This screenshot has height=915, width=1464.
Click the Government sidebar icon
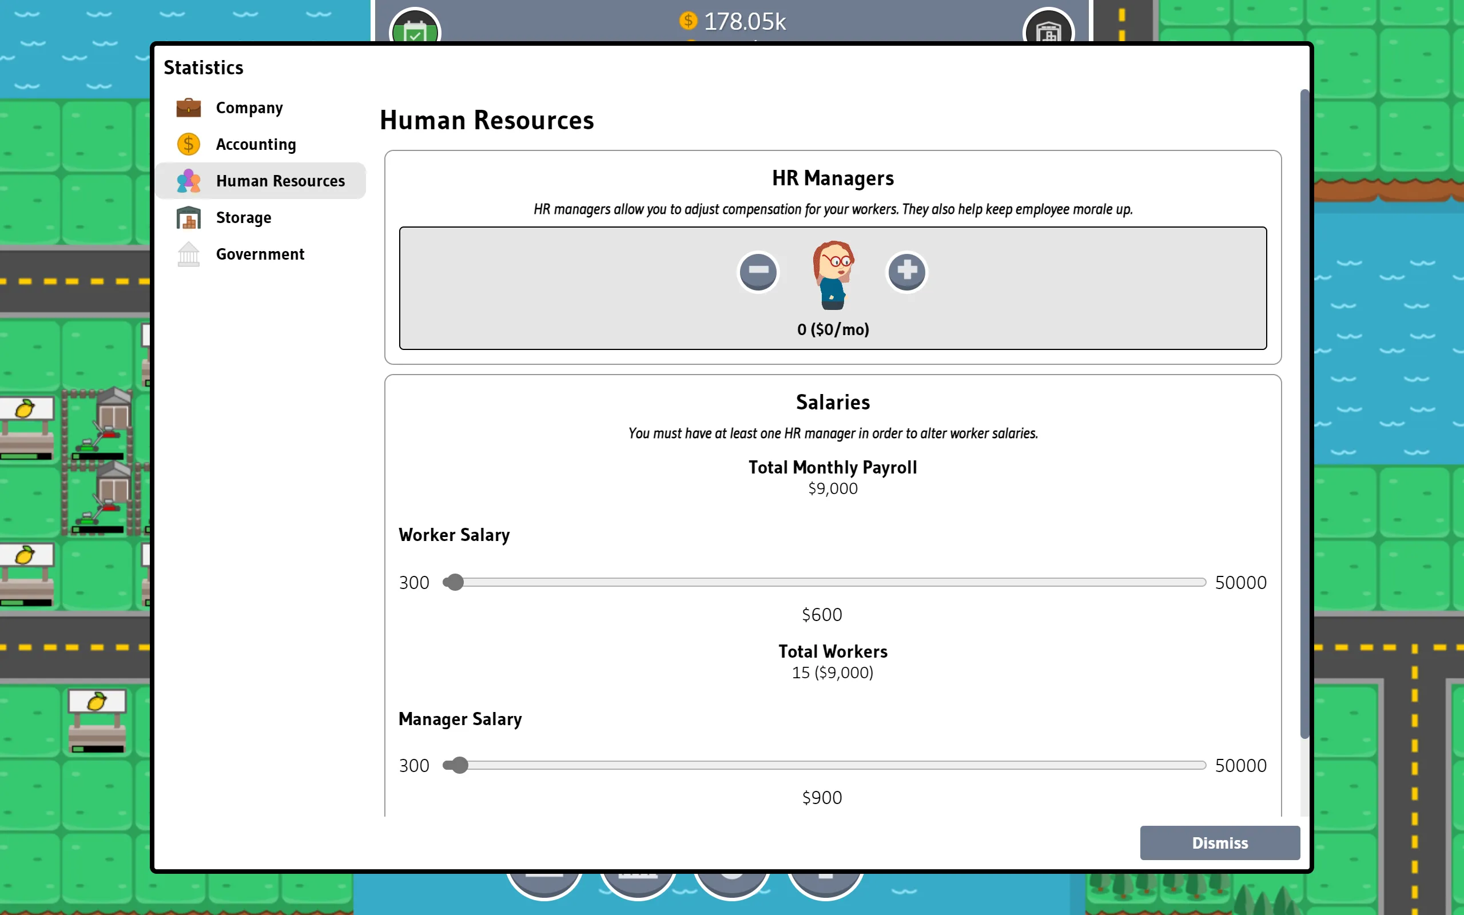[x=190, y=254]
